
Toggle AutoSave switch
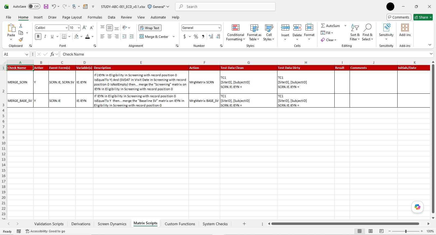pos(34,7)
